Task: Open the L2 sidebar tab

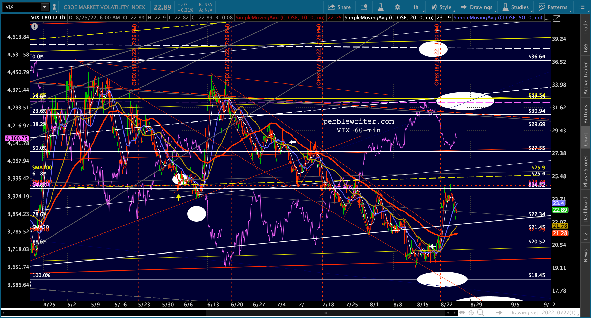Action: click(x=585, y=236)
